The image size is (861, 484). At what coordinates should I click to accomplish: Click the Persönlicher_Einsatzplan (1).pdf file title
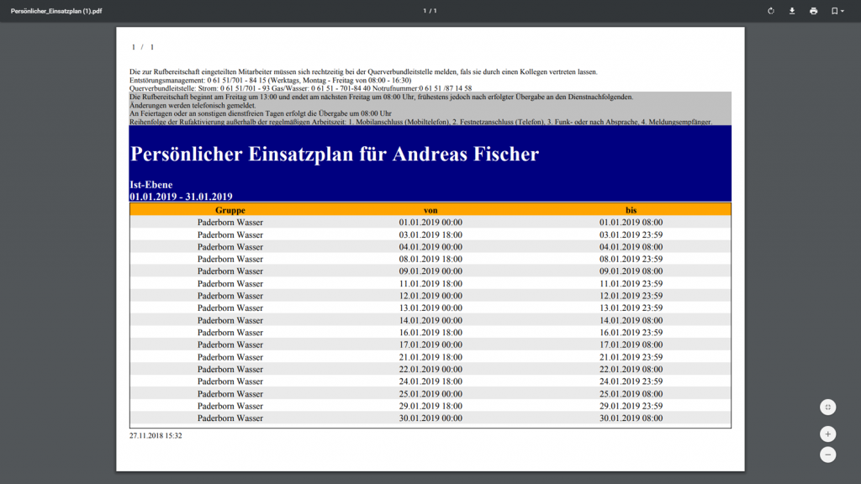55,11
